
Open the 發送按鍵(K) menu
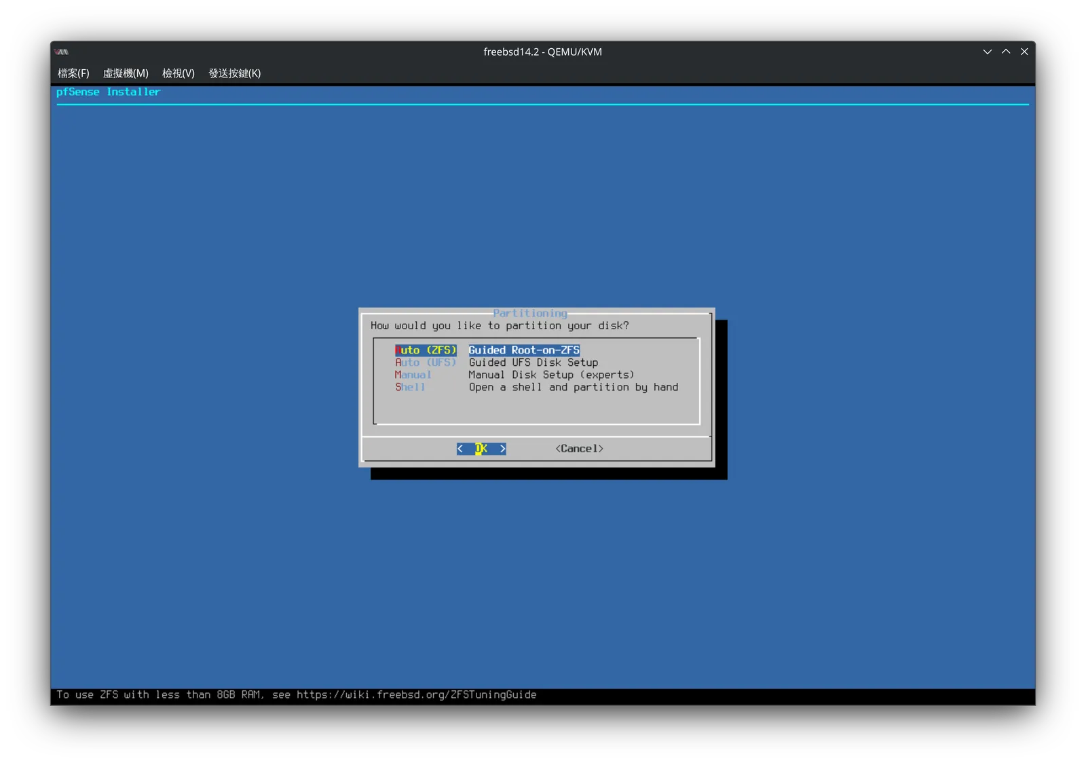point(234,73)
